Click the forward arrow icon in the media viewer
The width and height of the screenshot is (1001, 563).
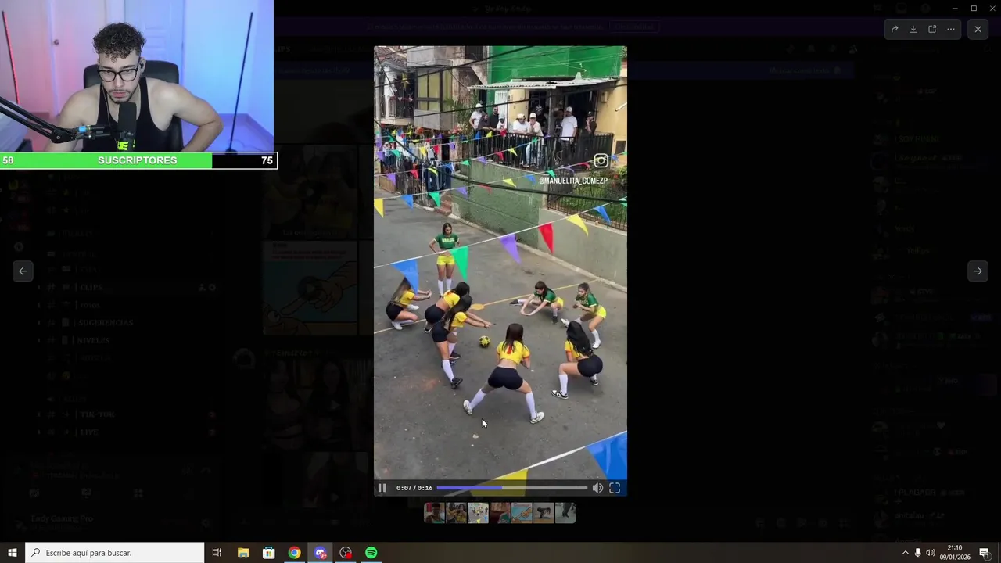895,29
